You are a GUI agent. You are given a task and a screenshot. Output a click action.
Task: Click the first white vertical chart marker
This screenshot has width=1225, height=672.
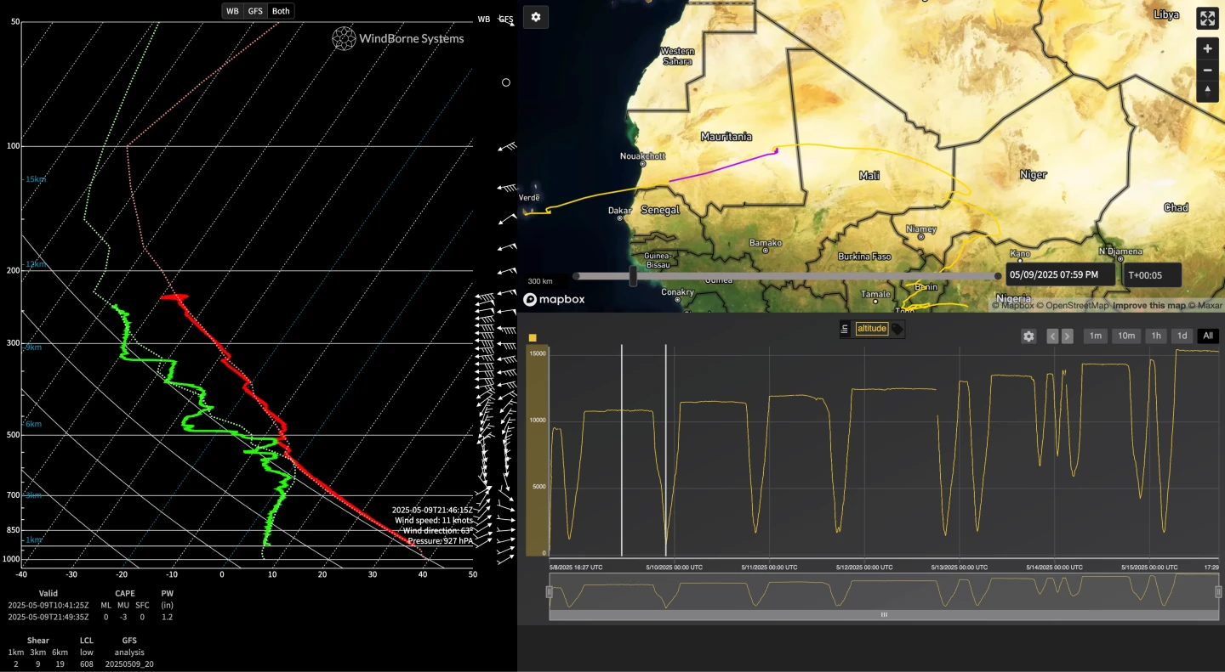click(x=622, y=450)
